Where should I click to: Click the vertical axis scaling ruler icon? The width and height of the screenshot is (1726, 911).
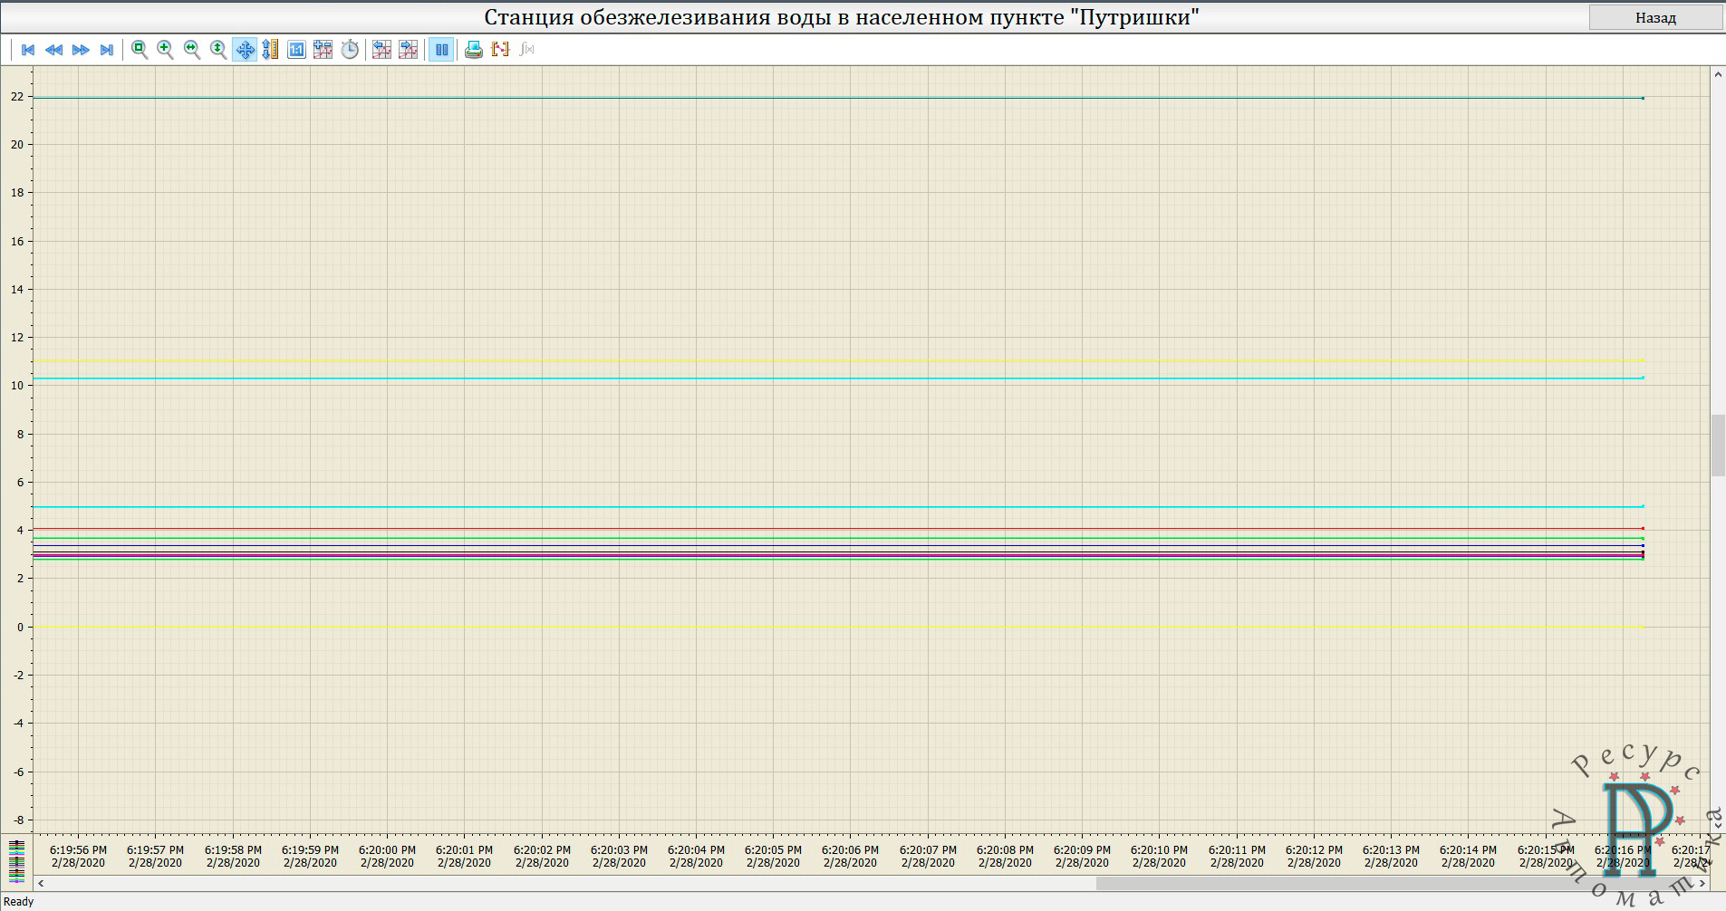coord(270,50)
